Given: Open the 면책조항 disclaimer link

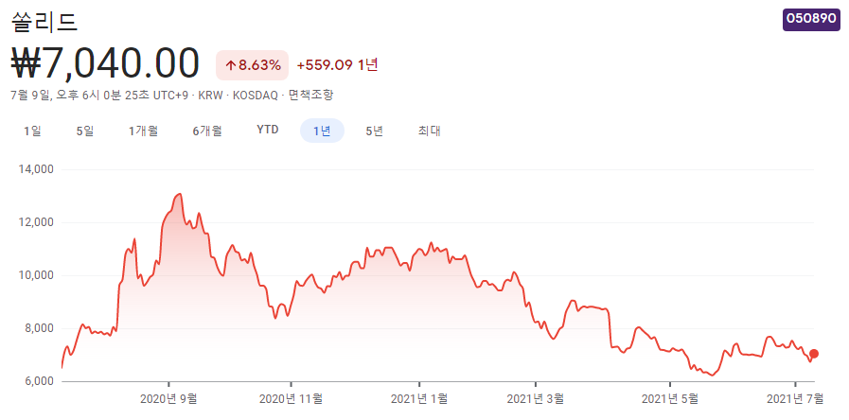Looking at the screenshot, I should click(x=310, y=96).
